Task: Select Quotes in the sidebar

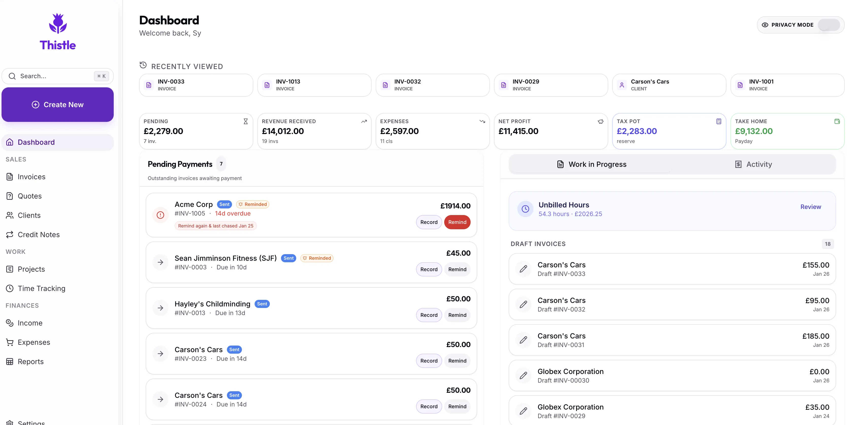Action: tap(30, 196)
